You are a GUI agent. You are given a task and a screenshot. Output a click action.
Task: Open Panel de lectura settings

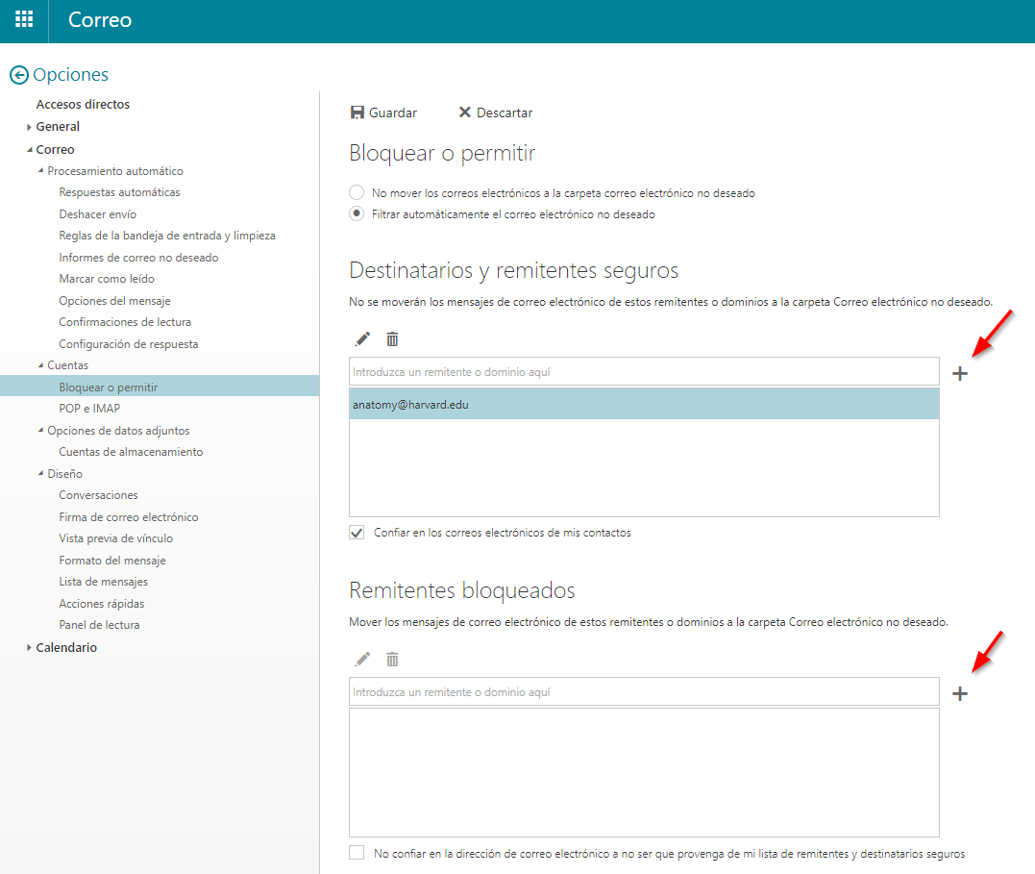point(99,625)
